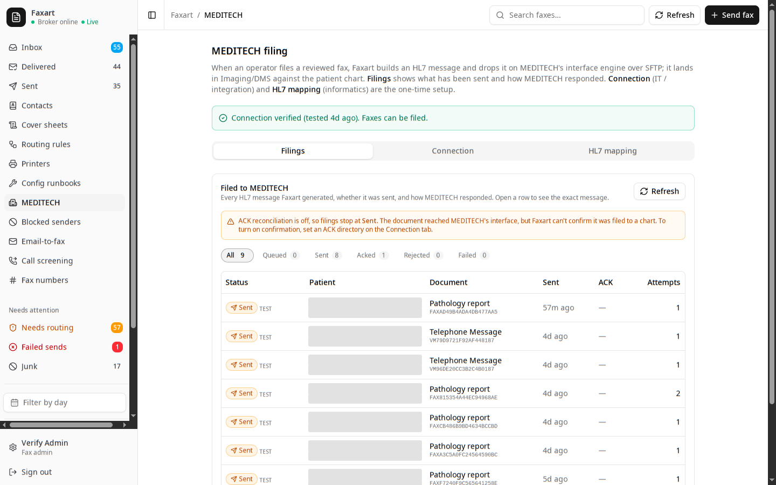
Task: Click the Inbox count badge 55
Action: 117,47
